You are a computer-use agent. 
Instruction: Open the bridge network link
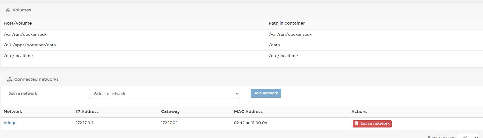click(10, 123)
